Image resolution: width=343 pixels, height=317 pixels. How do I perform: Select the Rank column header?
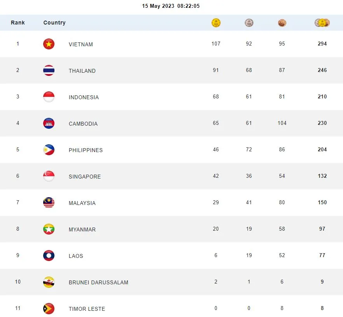[x=18, y=23]
